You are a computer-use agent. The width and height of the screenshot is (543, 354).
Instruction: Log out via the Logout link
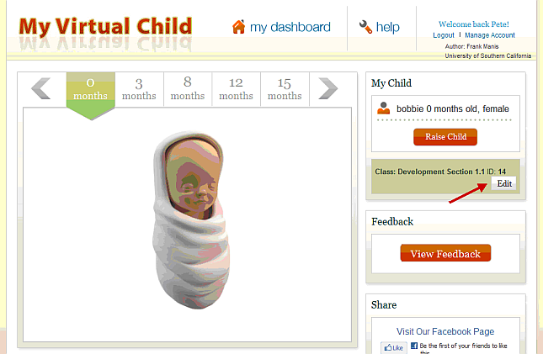[x=444, y=35]
